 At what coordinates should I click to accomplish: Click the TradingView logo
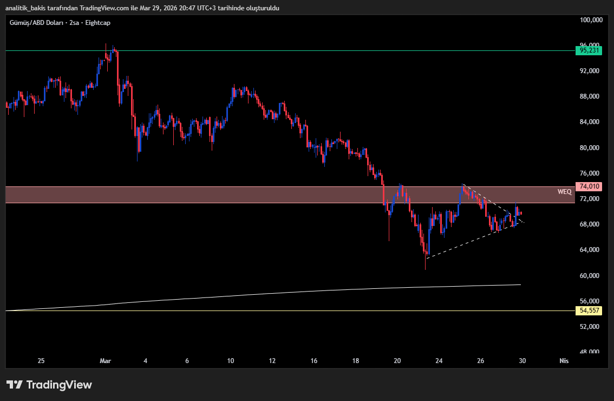(x=52, y=385)
